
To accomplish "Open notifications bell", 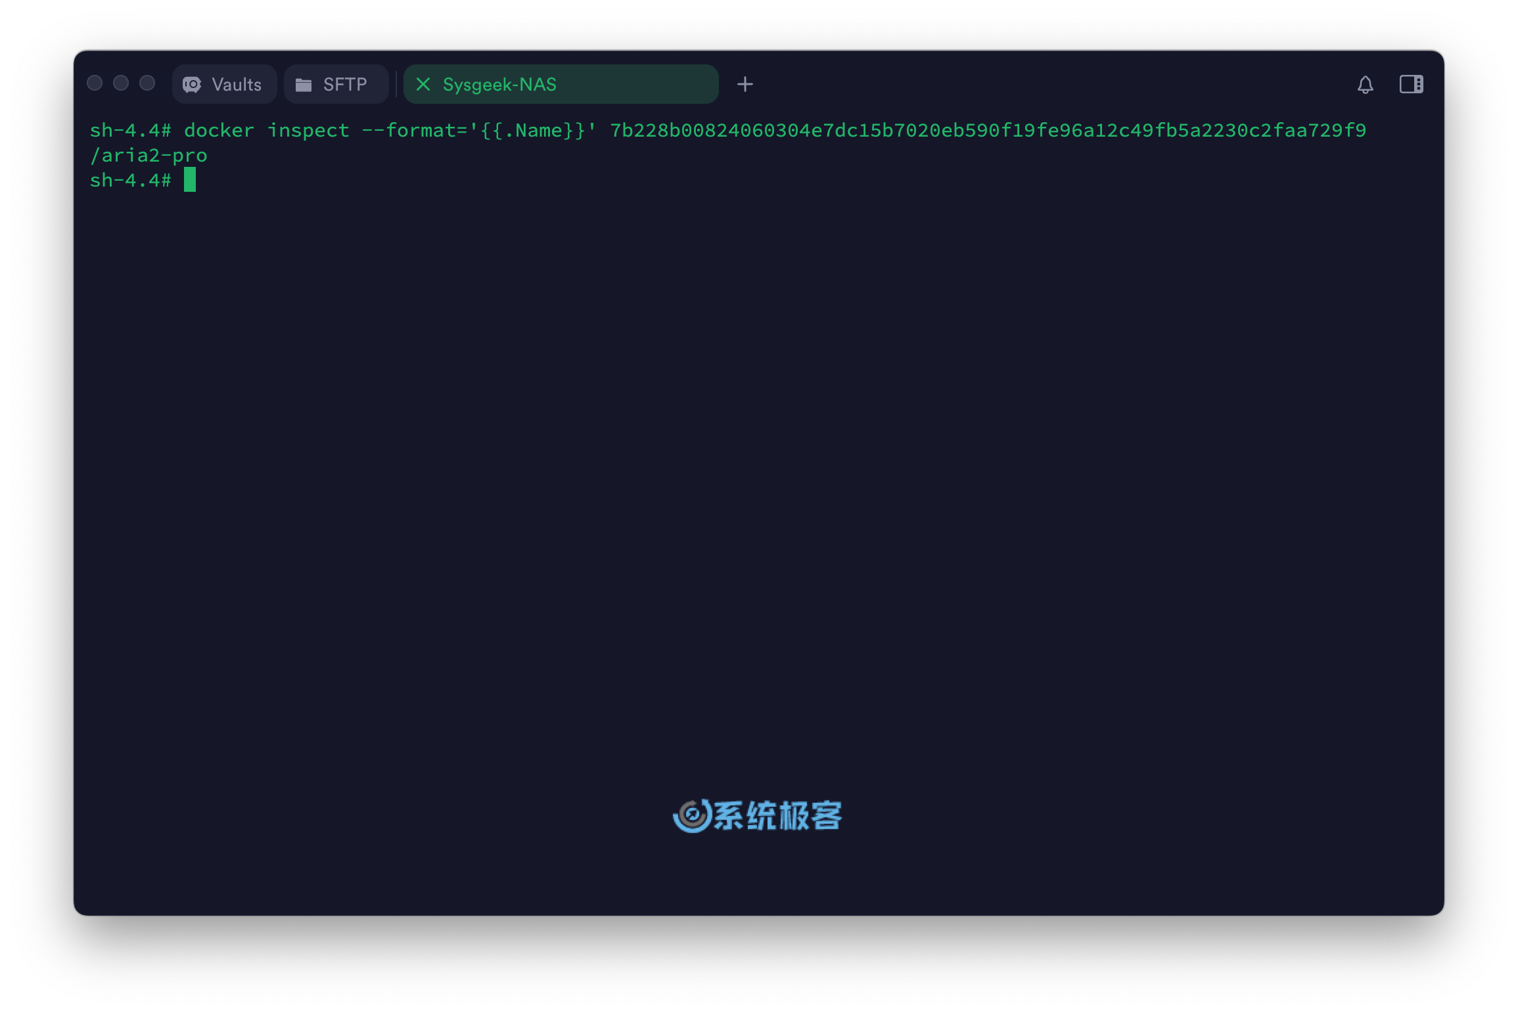I will [1365, 84].
